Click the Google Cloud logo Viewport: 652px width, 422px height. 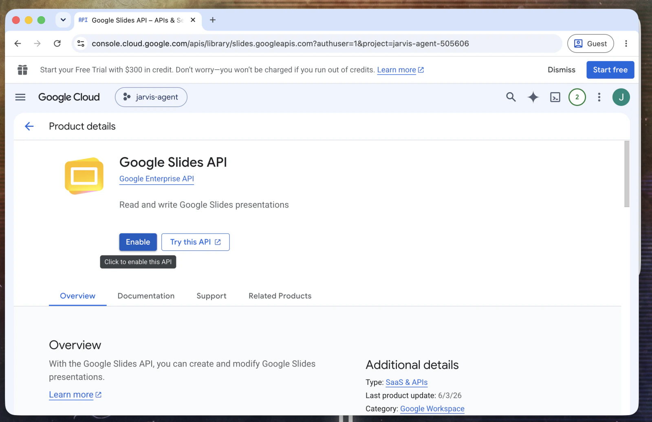(x=69, y=97)
